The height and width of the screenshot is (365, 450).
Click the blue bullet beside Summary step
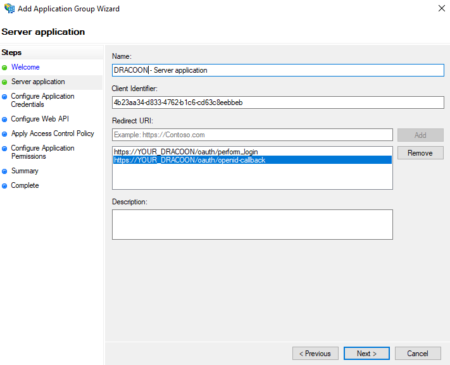[x=4, y=171]
